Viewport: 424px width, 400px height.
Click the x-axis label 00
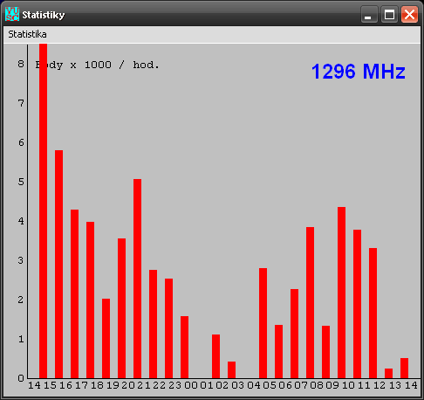click(191, 385)
